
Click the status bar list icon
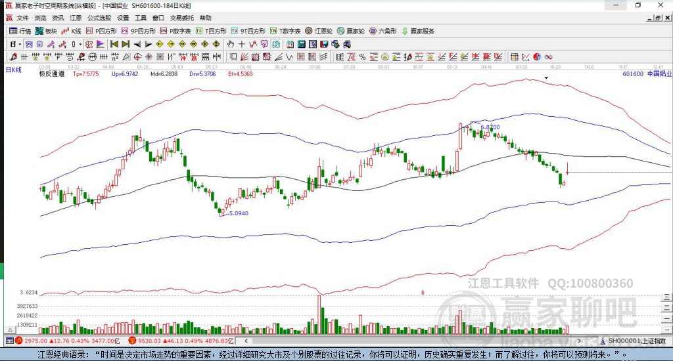[9, 341]
